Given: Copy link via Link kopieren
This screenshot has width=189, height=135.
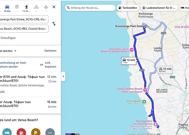Looking at the screenshot, I should tap(48, 65).
